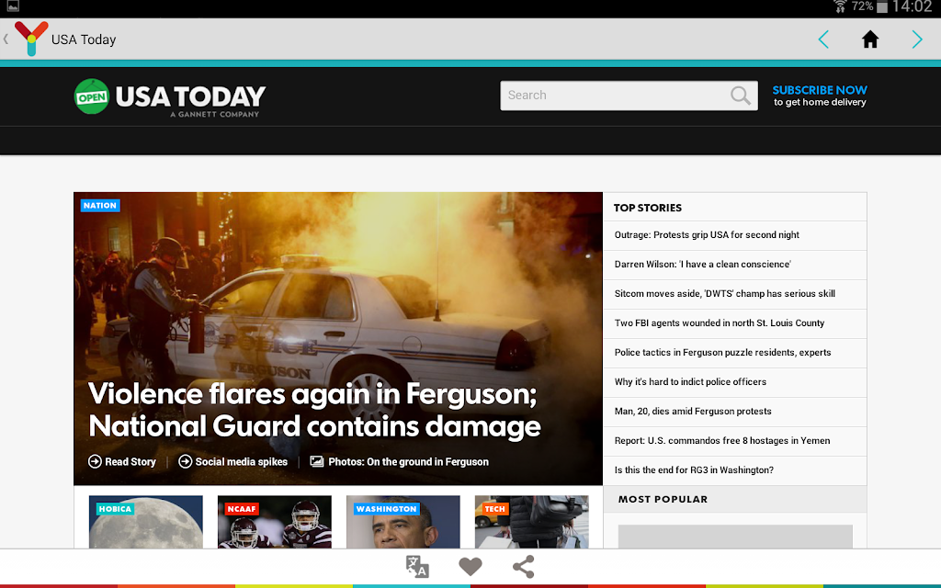Image resolution: width=941 pixels, height=588 pixels.
Task: Click the green OPEN badge logo
Action: 91,96
